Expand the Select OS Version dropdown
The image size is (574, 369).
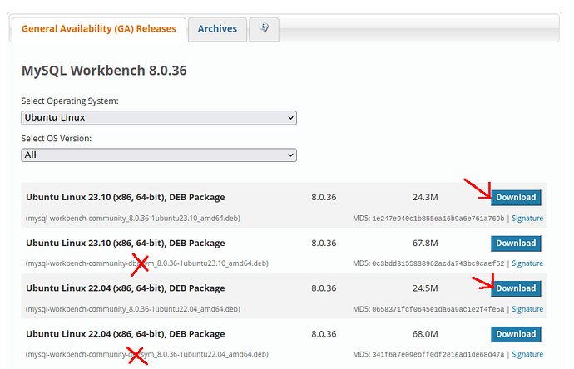pyautogui.click(x=159, y=155)
